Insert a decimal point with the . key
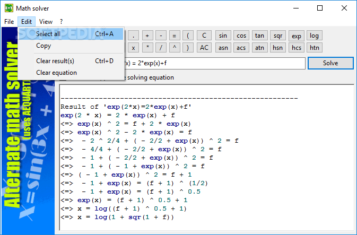 134,36
